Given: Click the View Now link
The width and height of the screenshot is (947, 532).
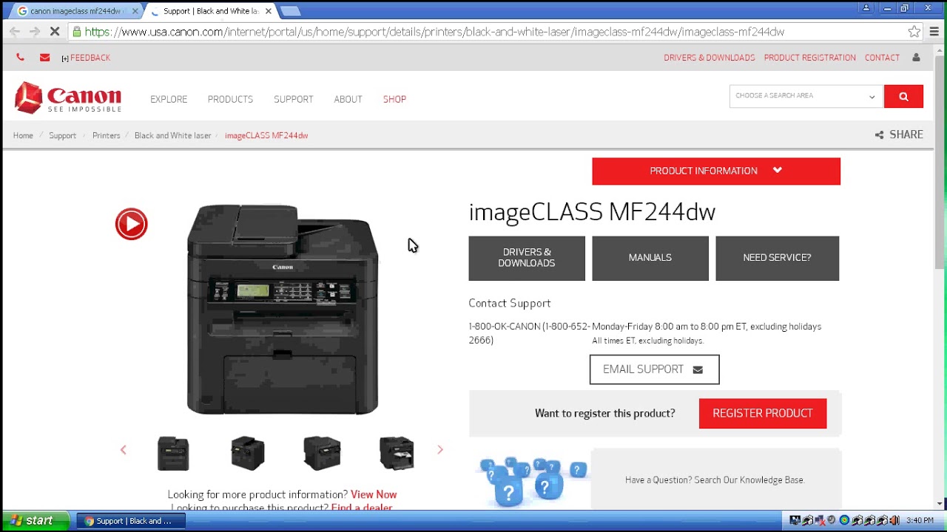Looking at the screenshot, I should 374,494.
